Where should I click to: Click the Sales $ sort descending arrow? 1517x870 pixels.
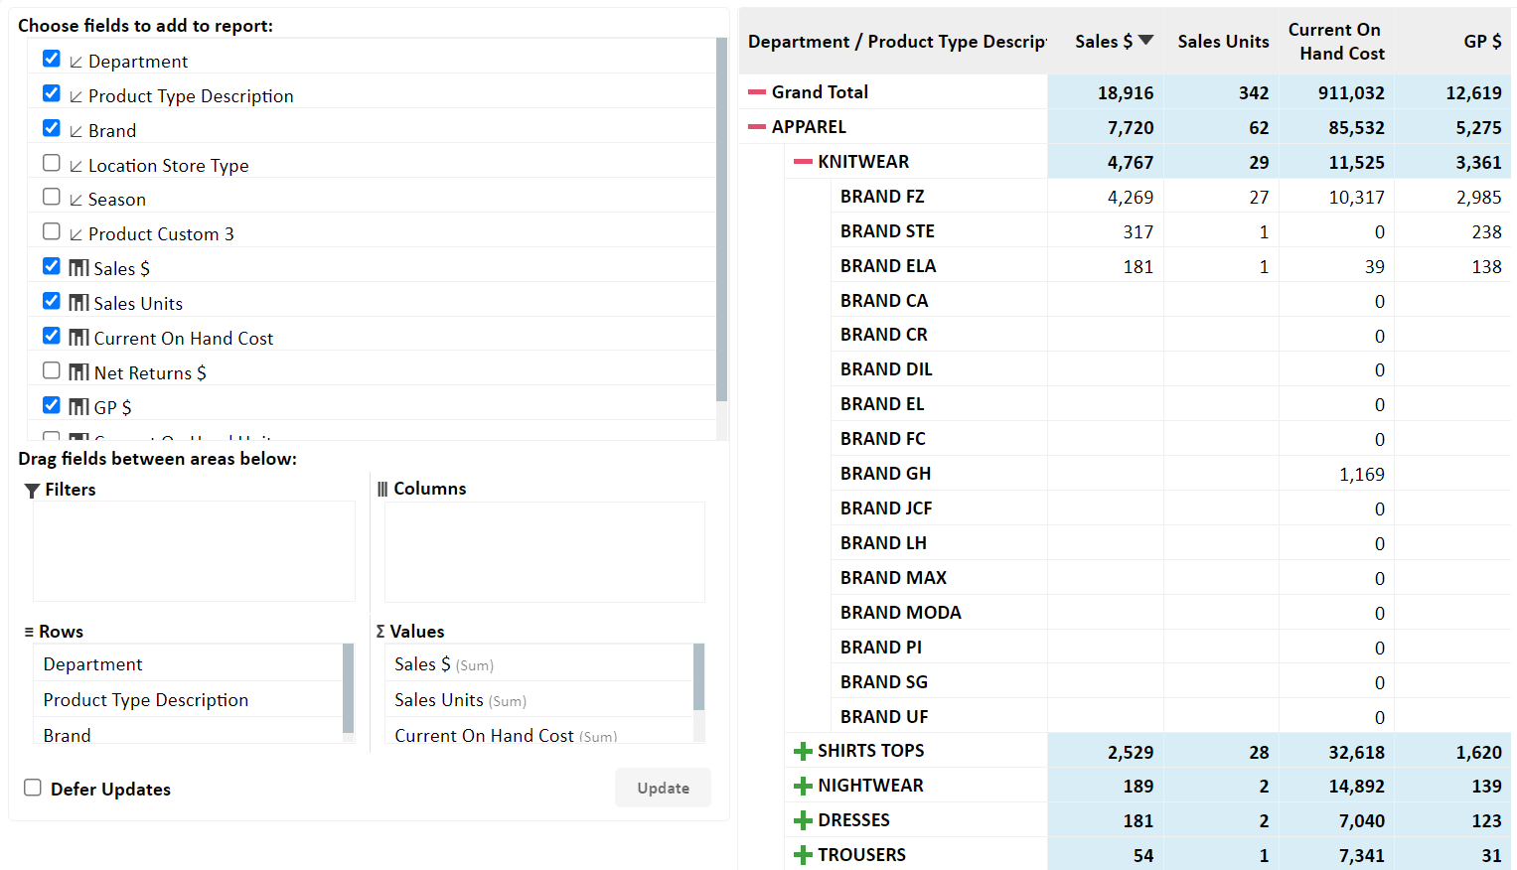1145,41
